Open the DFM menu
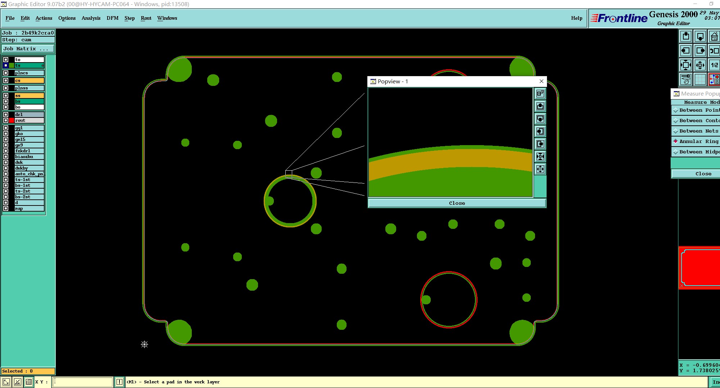Screen dimensions: 720x388 [112, 18]
